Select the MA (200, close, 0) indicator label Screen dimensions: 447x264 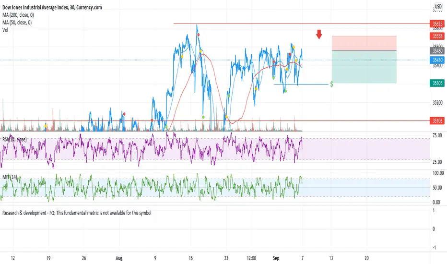[18, 15]
